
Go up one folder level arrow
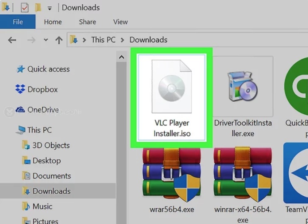point(59,40)
